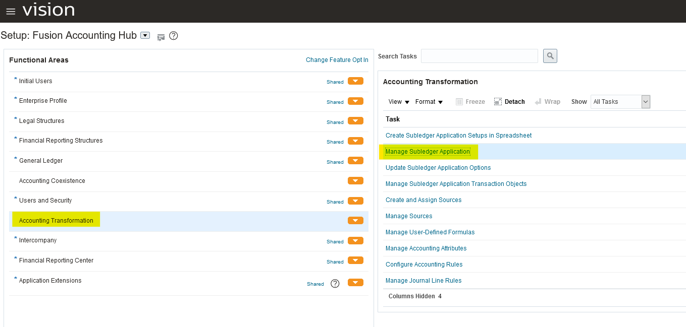Expand the Show All Tasks combo box
Image resolution: width=686 pixels, height=327 pixels.
click(x=645, y=102)
